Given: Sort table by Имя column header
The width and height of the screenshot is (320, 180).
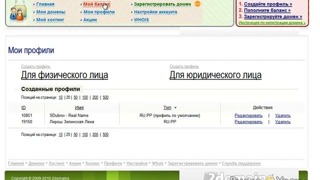Looking at the screenshot, I should pyautogui.click(x=79, y=107).
